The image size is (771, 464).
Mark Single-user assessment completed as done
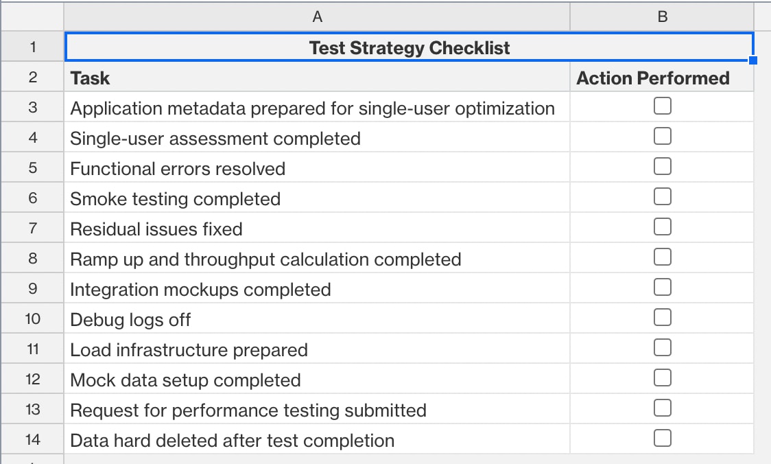point(662,136)
